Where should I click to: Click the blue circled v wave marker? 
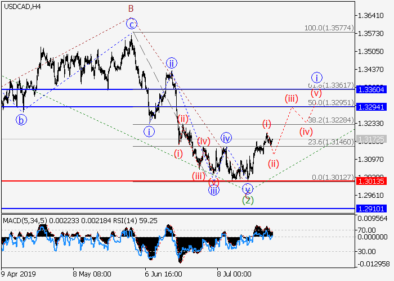point(248,189)
